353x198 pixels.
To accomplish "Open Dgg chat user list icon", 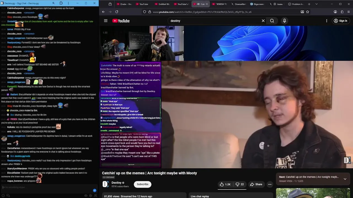I will click(95, 196).
